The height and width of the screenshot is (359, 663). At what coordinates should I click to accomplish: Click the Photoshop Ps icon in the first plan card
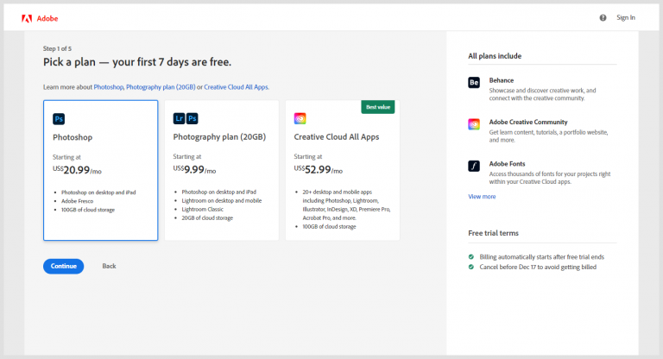tap(59, 119)
